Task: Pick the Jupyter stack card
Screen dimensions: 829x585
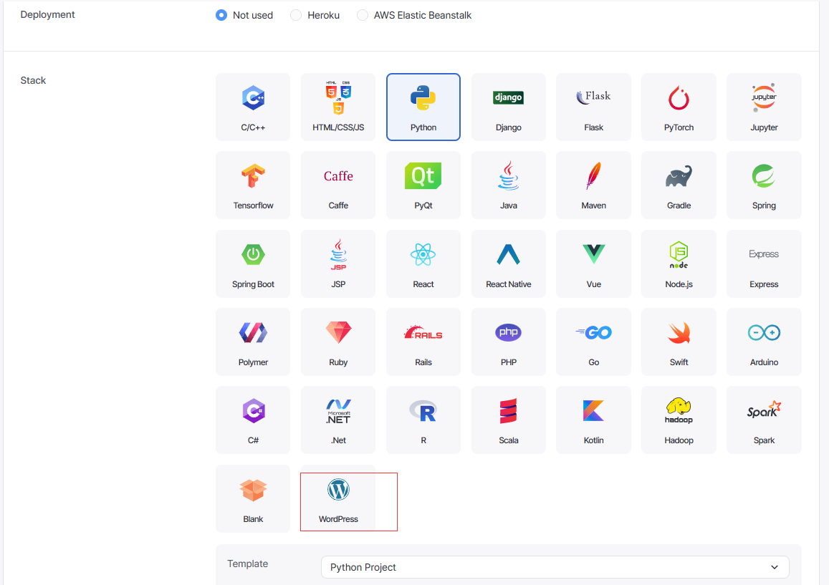Action: point(764,107)
